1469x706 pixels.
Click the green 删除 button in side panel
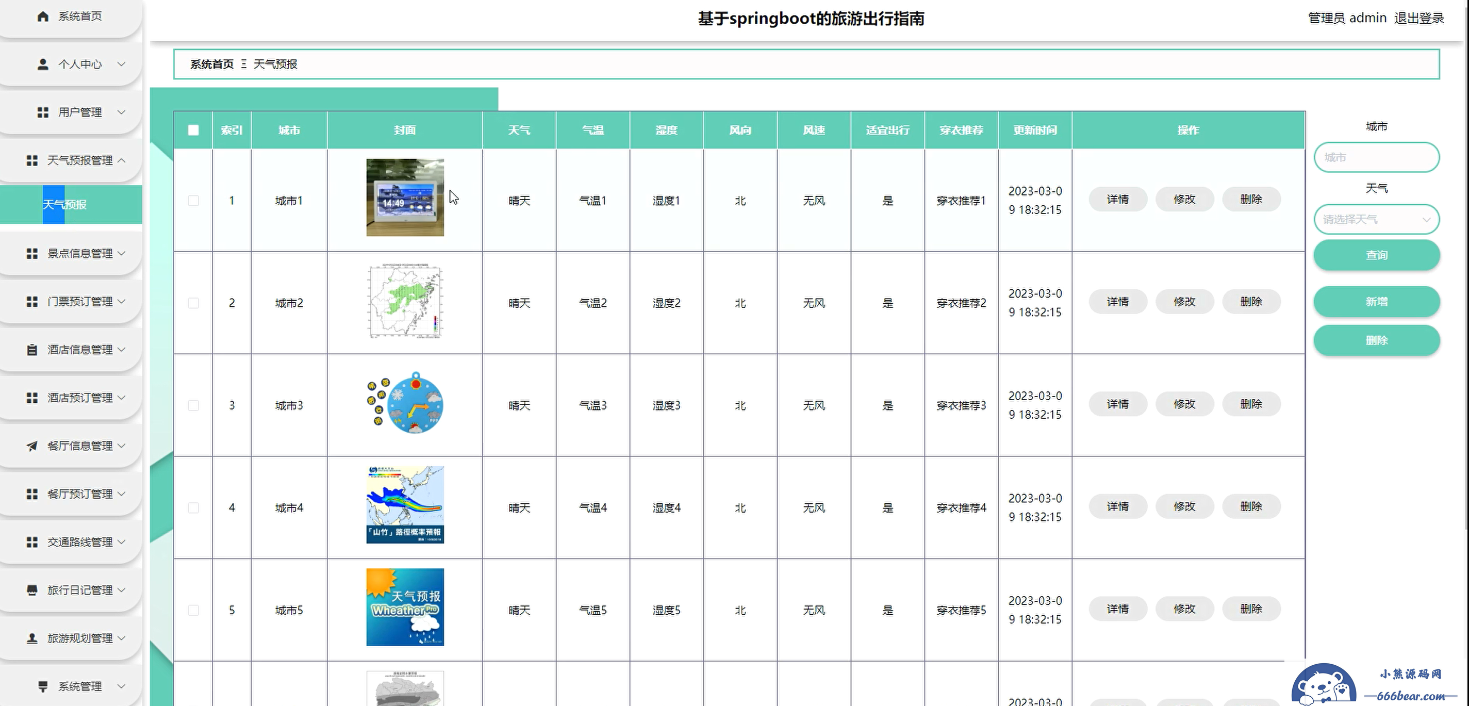pyautogui.click(x=1376, y=340)
